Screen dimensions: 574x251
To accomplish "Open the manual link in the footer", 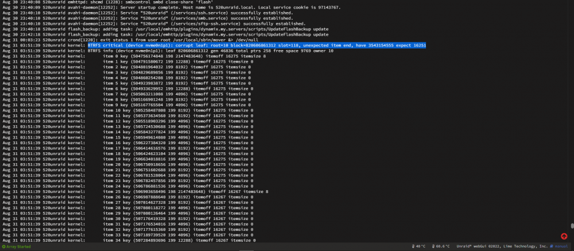I will click(x=559, y=246).
